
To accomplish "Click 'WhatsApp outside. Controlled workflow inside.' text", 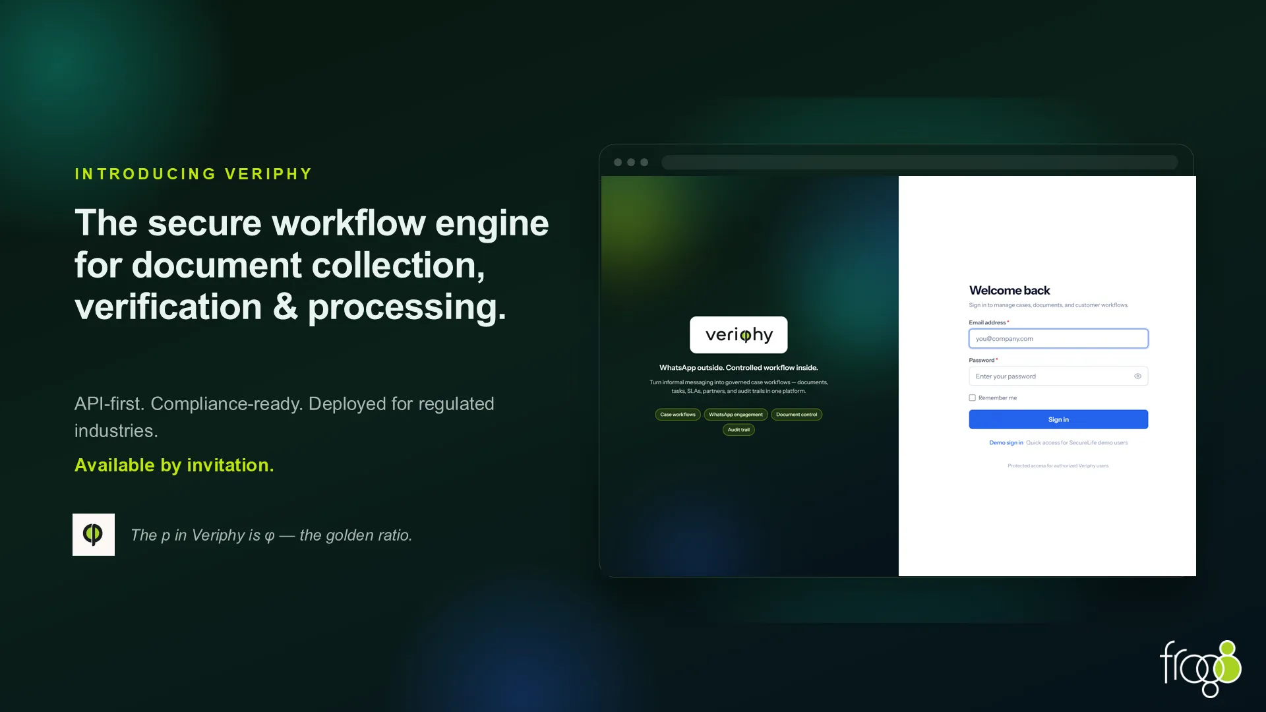I will 738,368.
